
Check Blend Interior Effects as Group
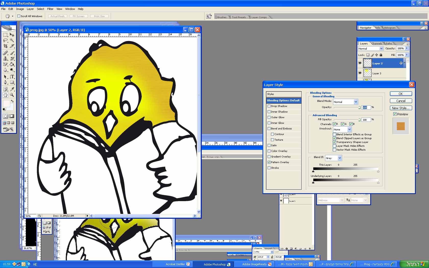click(334, 134)
